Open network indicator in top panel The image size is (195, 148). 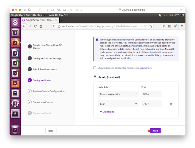(160, 15)
